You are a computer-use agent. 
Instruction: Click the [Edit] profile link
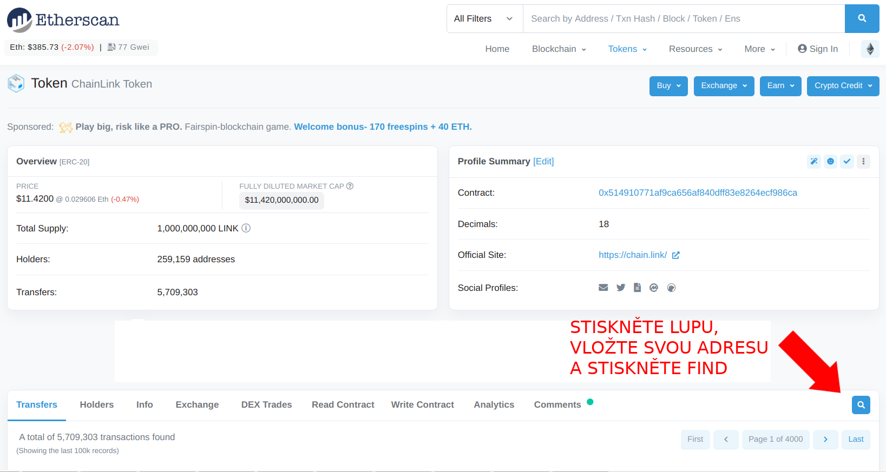pyautogui.click(x=543, y=162)
